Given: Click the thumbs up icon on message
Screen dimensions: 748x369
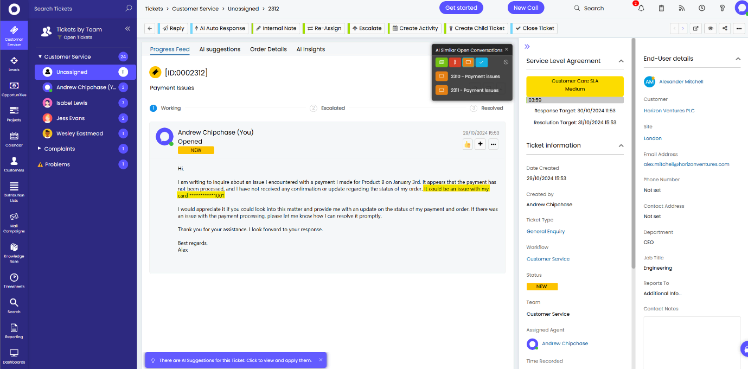Looking at the screenshot, I should [467, 144].
